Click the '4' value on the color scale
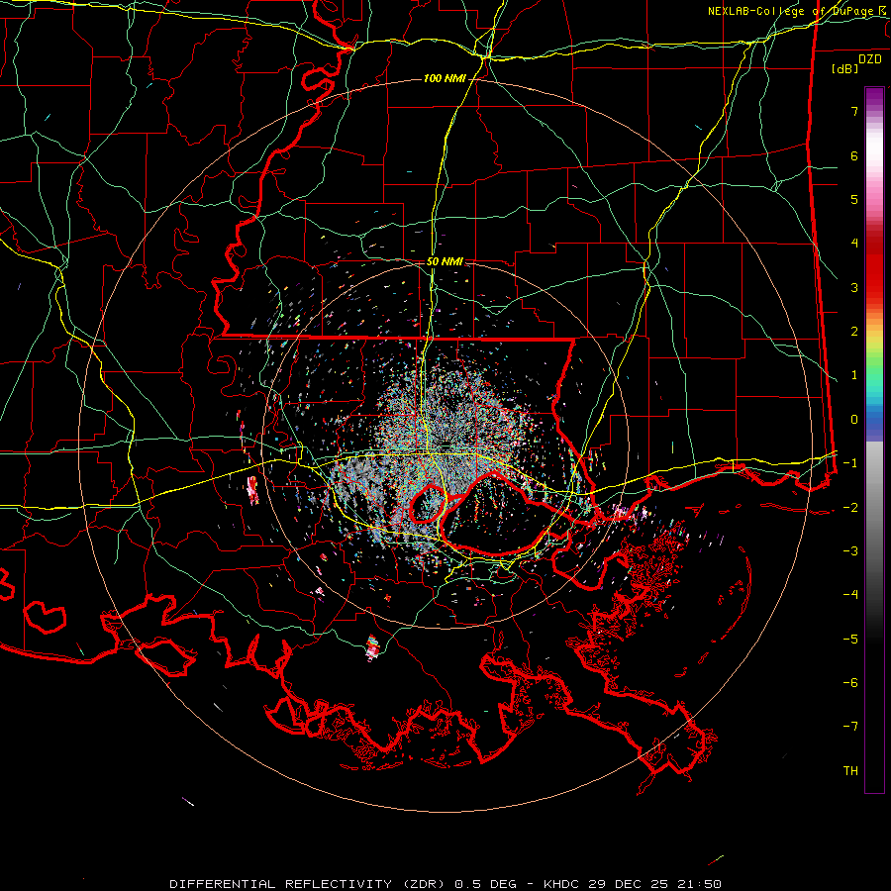Image resolution: width=891 pixels, height=891 pixels. 854,244
